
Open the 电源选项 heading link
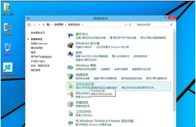point(82,75)
